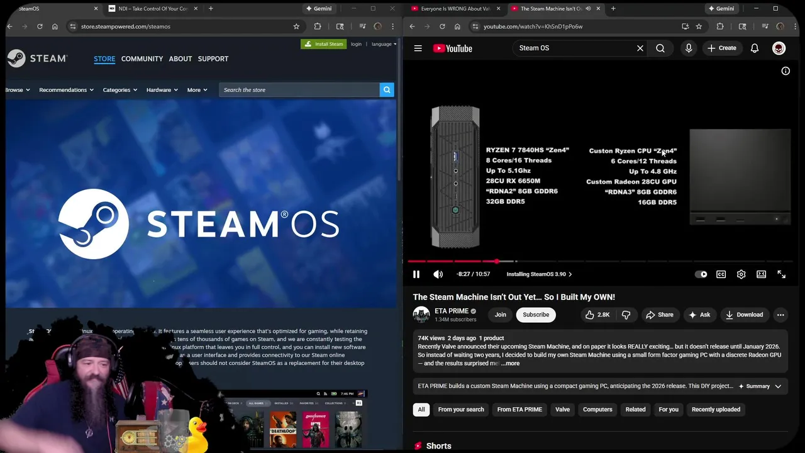Image resolution: width=805 pixels, height=453 pixels.
Task: Click the install-app icon in YouTube address bar
Action: (x=685, y=26)
